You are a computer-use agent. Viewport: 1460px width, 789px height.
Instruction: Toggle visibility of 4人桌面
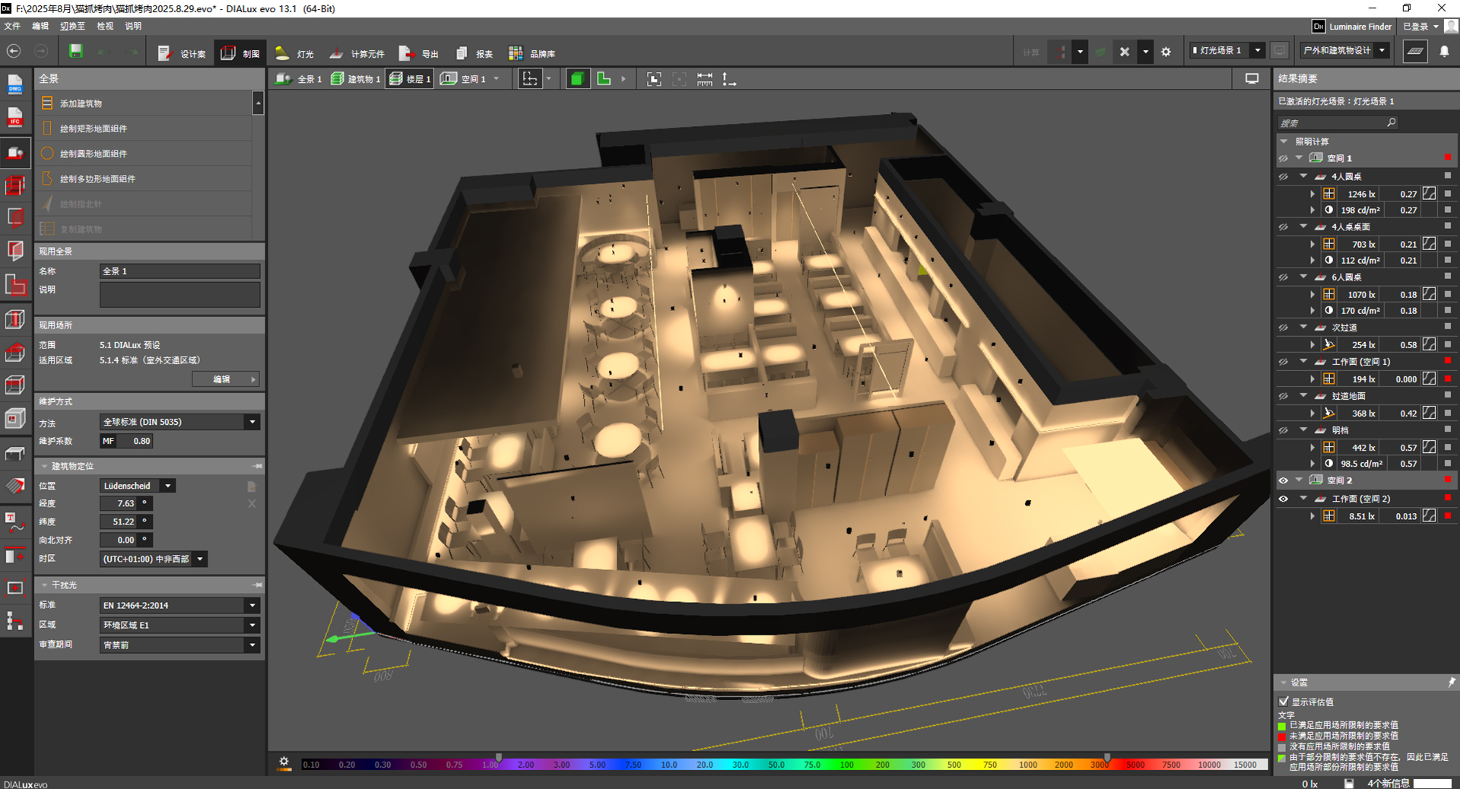point(1284,227)
